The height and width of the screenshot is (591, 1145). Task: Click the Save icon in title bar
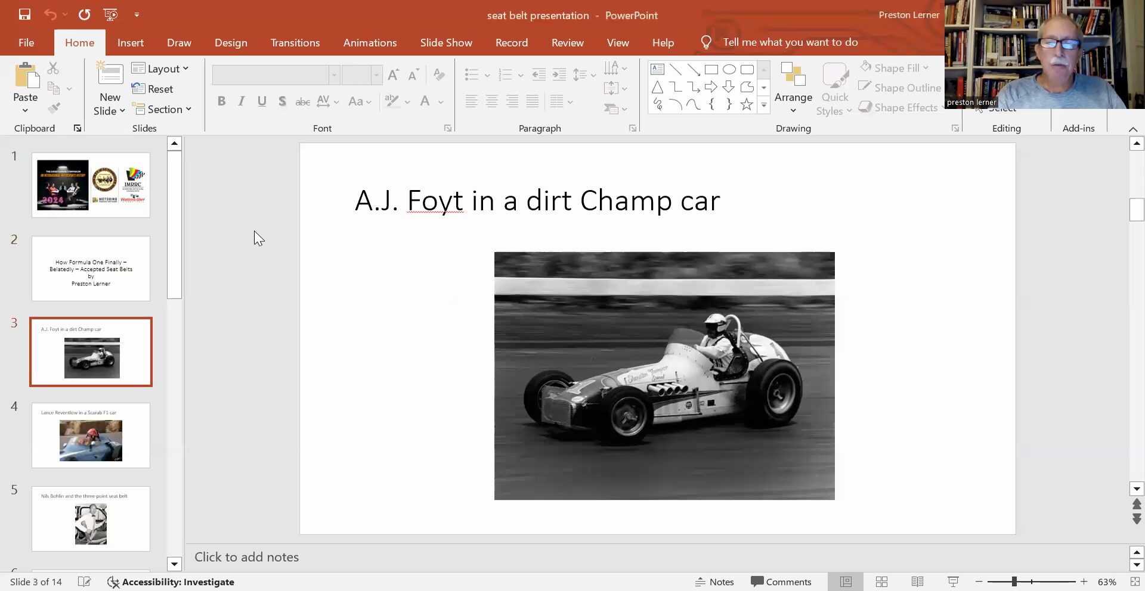[x=24, y=14]
